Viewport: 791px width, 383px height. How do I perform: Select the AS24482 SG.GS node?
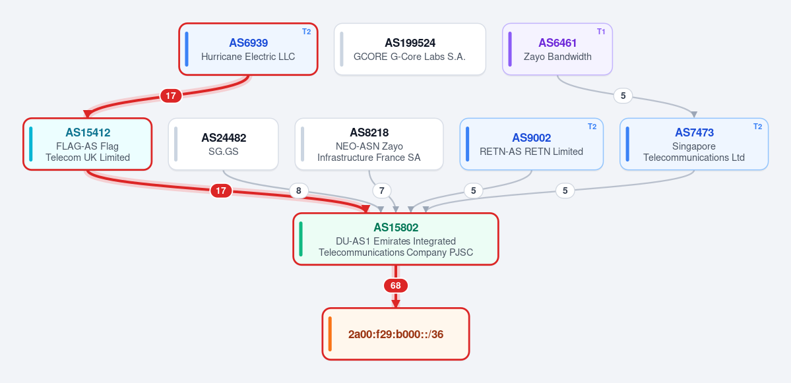click(224, 144)
